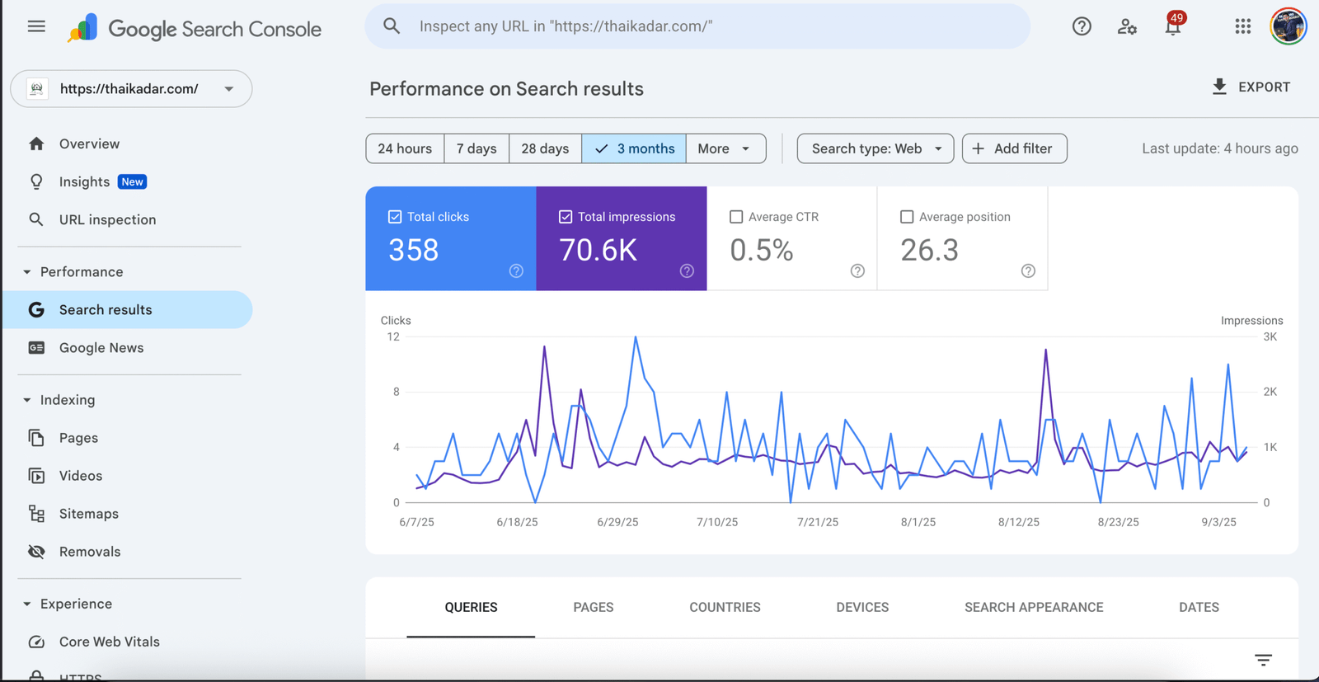This screenshot has width=1319, height=682.
Task: Click the Pages documents icon
Action: (36, 437)
